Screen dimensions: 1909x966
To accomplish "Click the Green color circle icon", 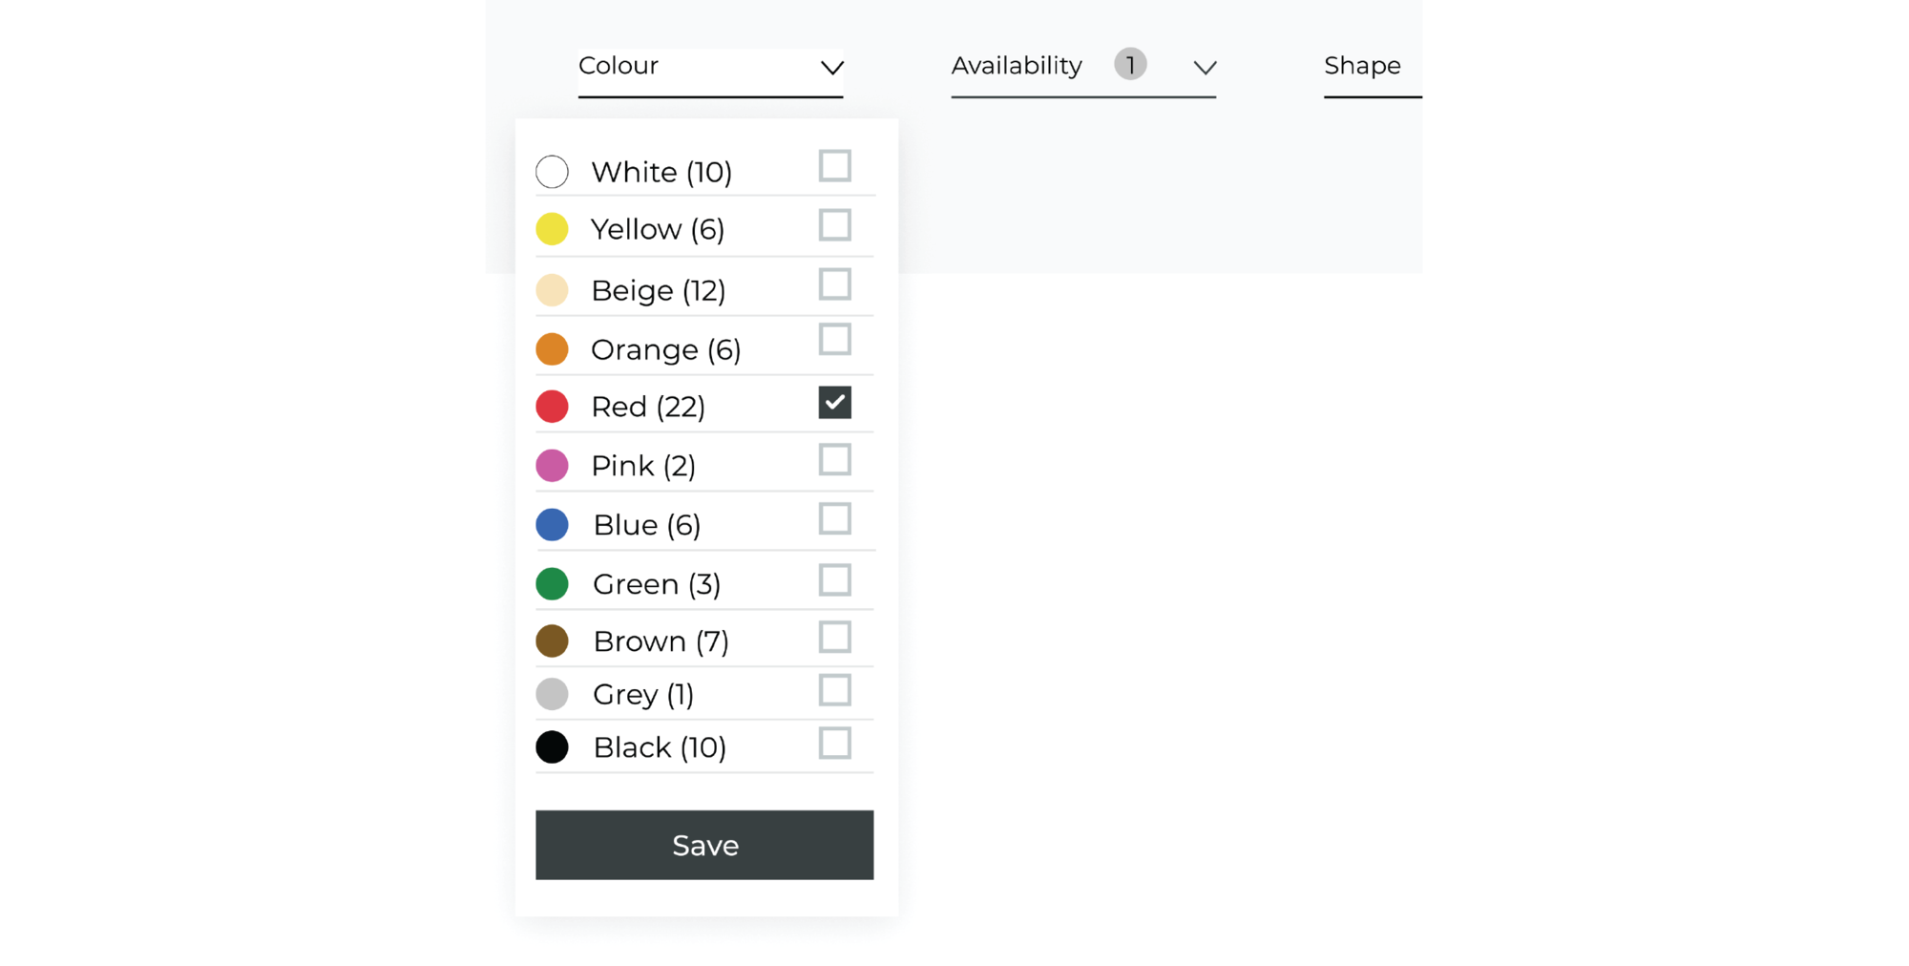I will (x=552, y=583).
